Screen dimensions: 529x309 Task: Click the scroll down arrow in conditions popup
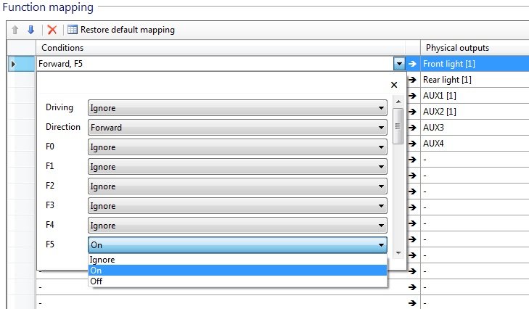click(398, 253)
